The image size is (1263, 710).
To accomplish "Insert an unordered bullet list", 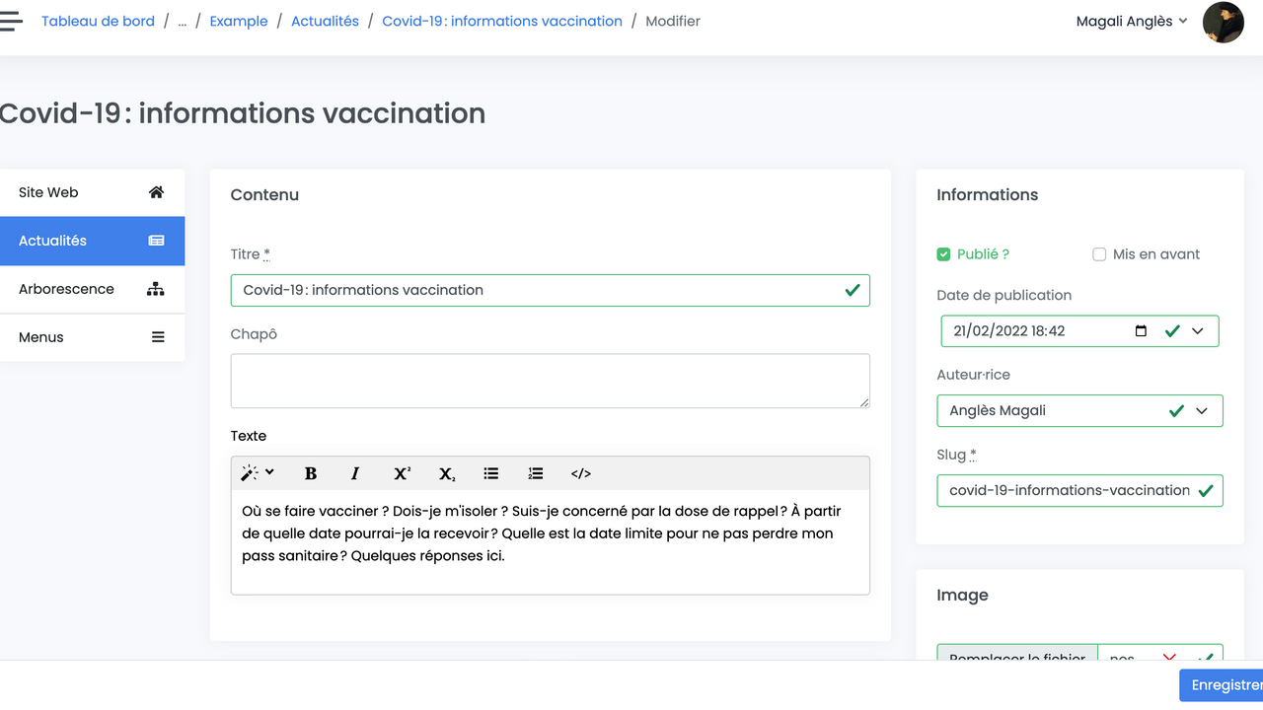I will [x=490, y=474].
